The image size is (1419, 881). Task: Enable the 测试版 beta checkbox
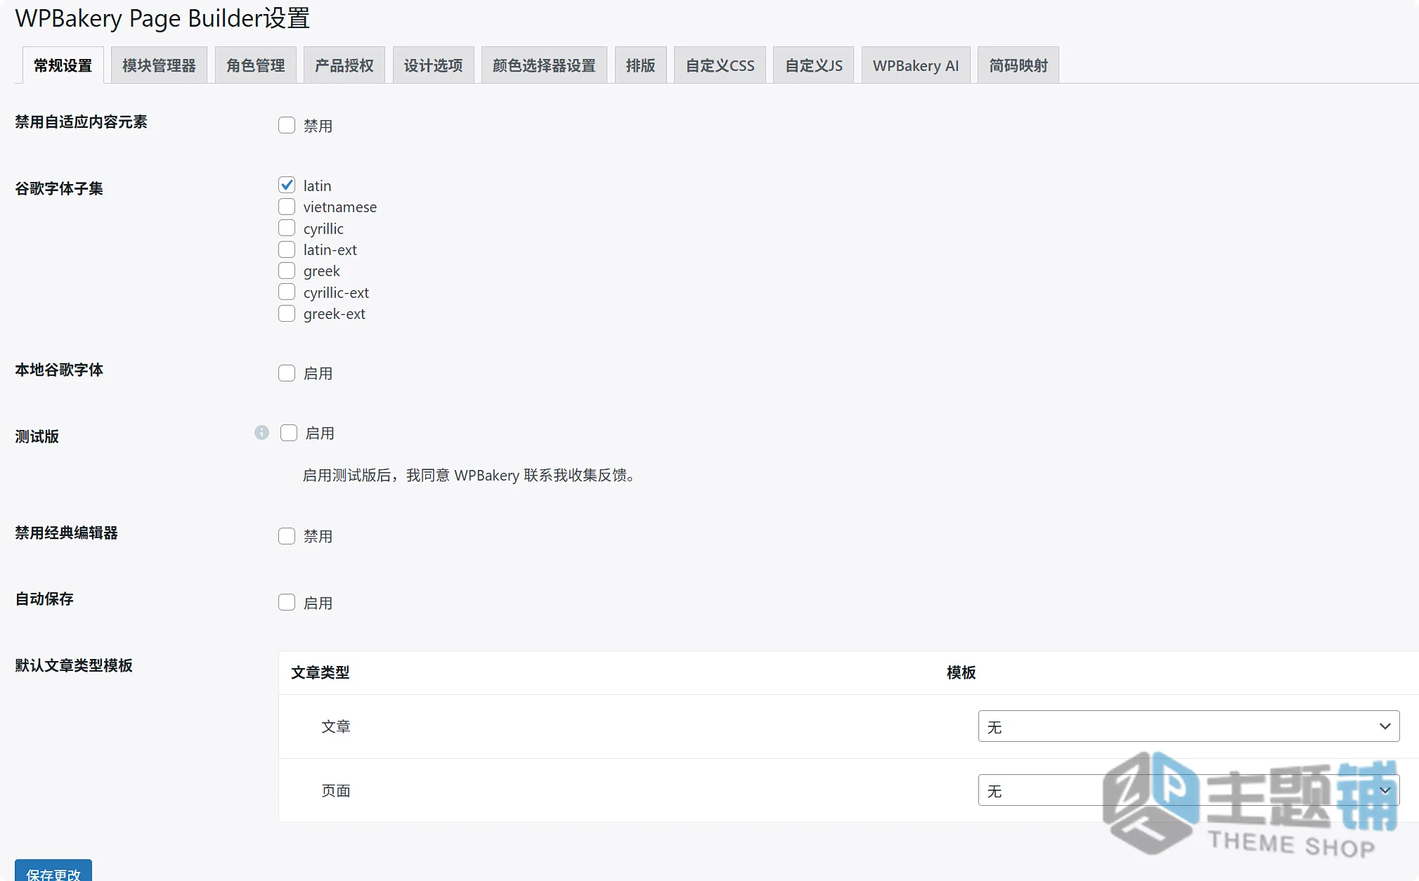[x=289, y=433]
